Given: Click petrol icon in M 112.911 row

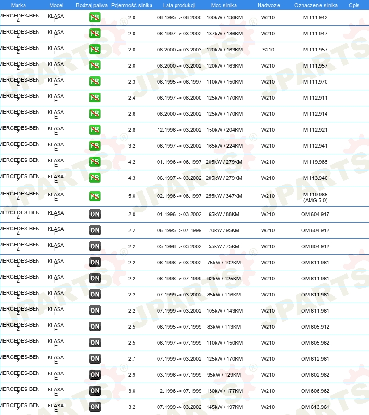Looking at the screenshot, I should [x=95, y=98].
